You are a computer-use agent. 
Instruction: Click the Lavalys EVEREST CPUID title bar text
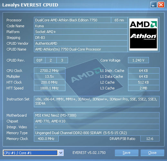[x=30, y=5]
